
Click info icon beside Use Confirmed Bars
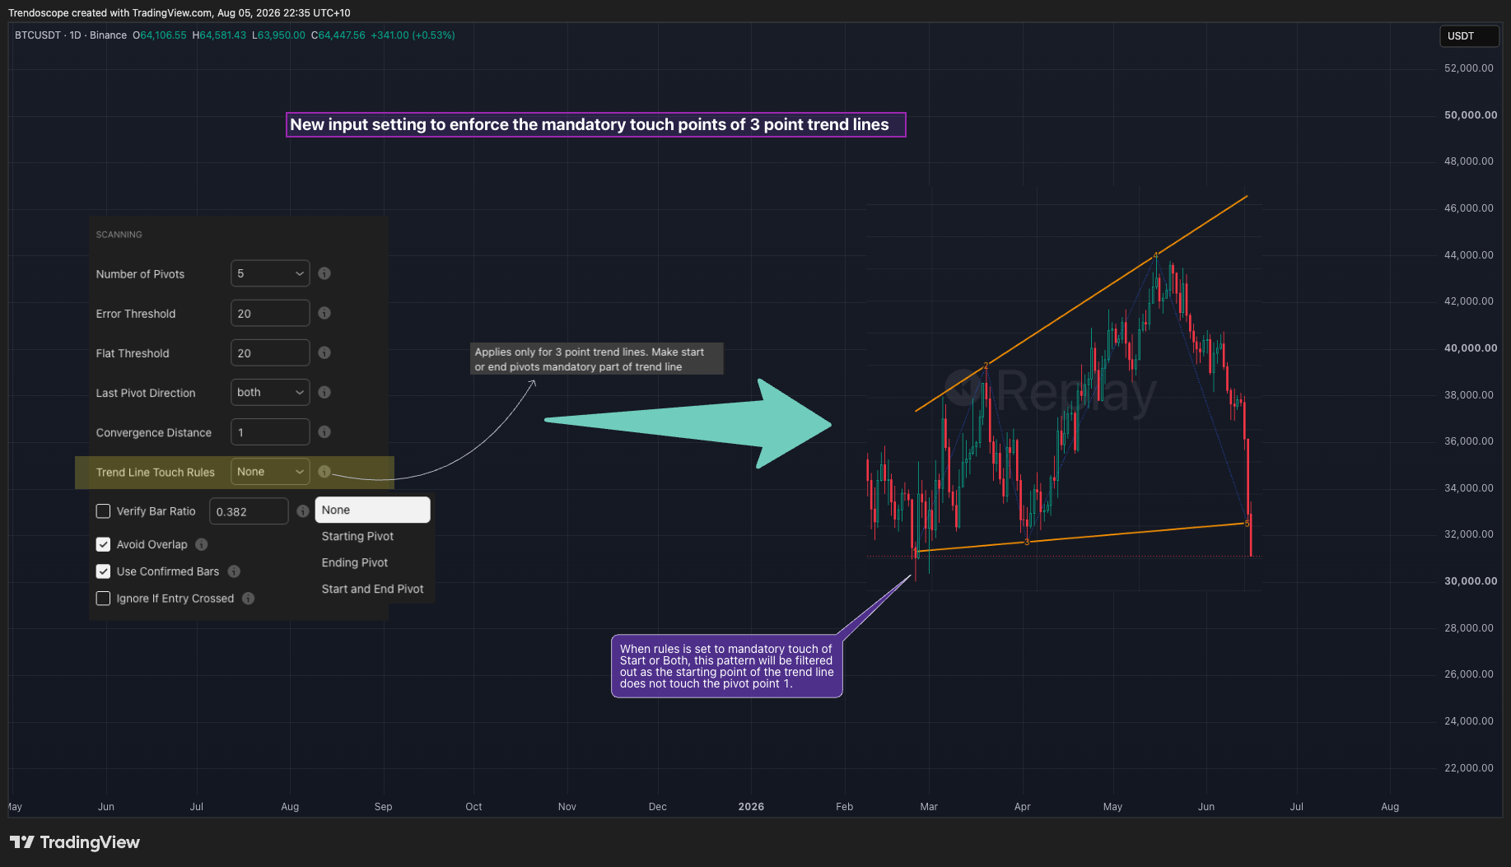(234, 571)
